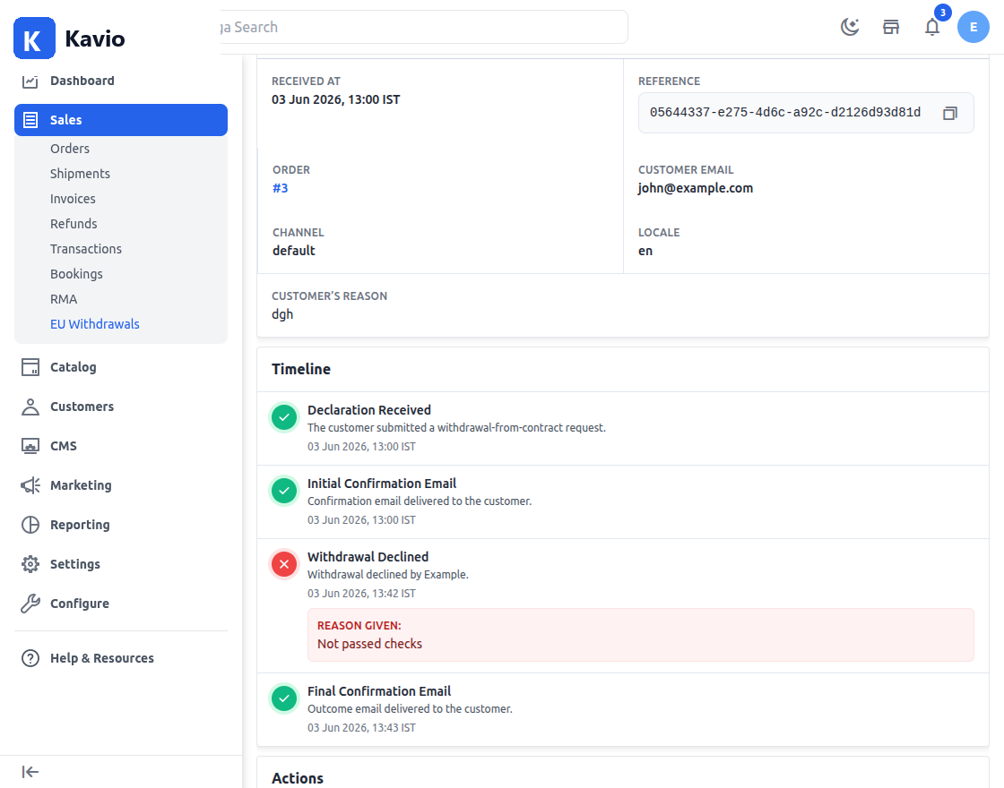
Task: Open RMA submenu
Action: pyautogui.click(x=64, y=299)
